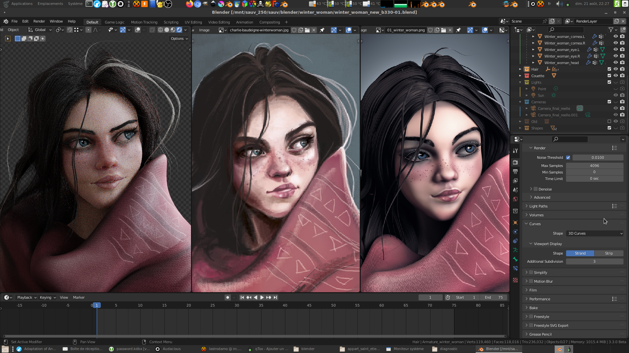Toggle X-ray mode in the 3D viewport
This screenshot has height=353, width=629.
(x=152, y=30)
